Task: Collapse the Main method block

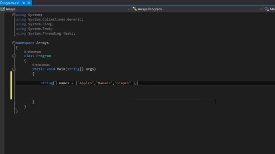Action: [14, 69]
